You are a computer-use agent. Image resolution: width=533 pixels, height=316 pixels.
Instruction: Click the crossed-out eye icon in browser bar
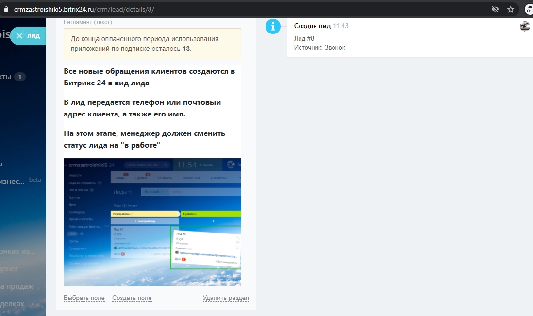click(495, 9)
